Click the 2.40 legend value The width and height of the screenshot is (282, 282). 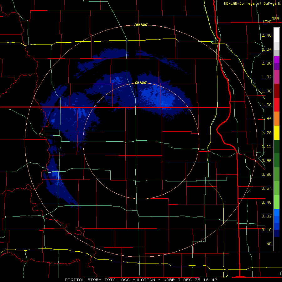pyautogui.click(x=267, y=35)
